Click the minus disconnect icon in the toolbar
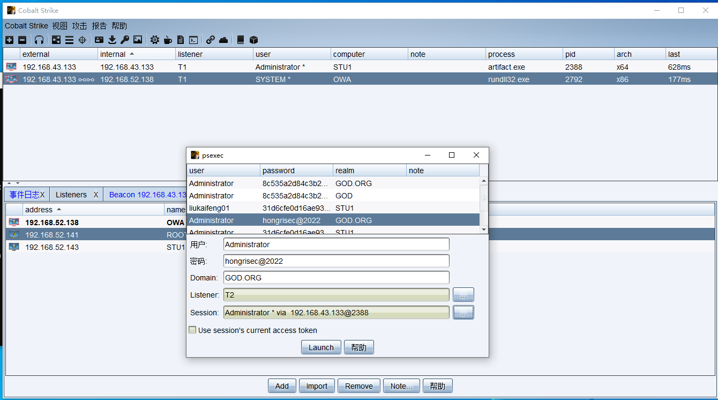 22,40
